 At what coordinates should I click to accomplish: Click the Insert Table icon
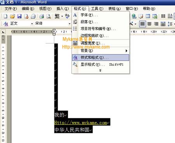pyautogui.click(x=148, y=16)
